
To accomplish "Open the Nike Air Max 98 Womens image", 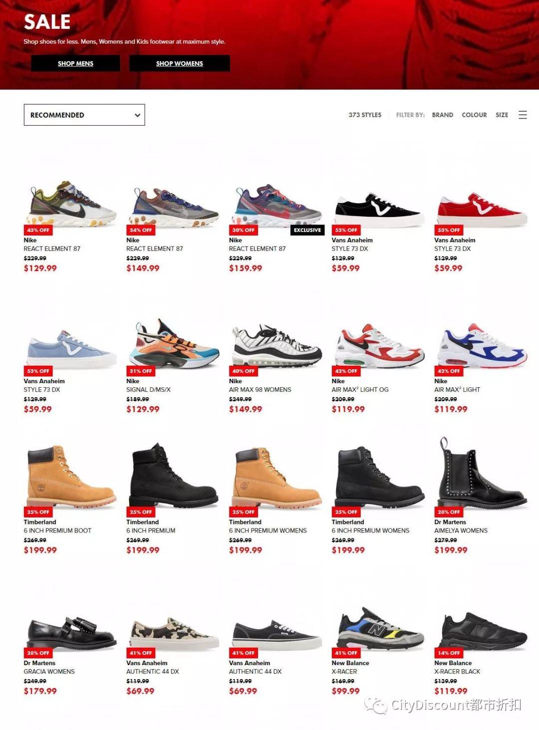I will (276, 346).
